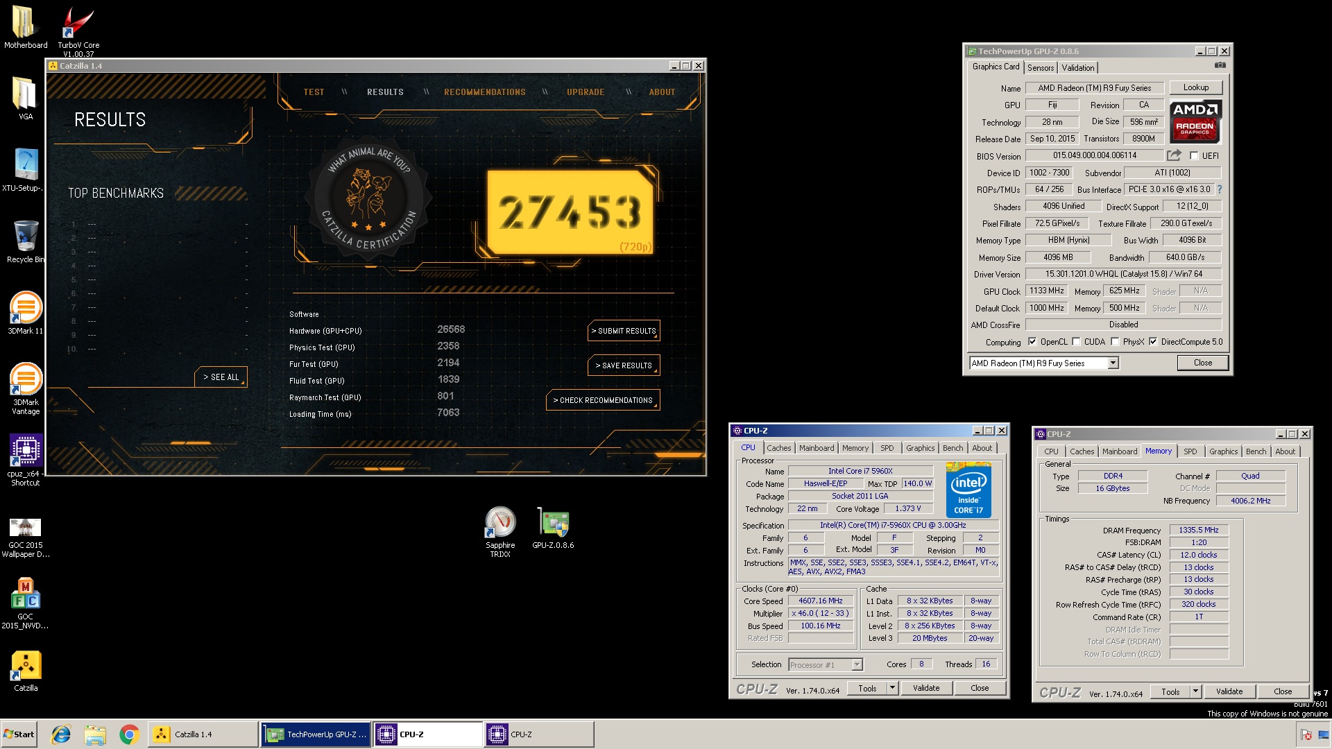1332x749 pixels.
Task: Click the action center flag tray icon
Action: click(1306, 734)
